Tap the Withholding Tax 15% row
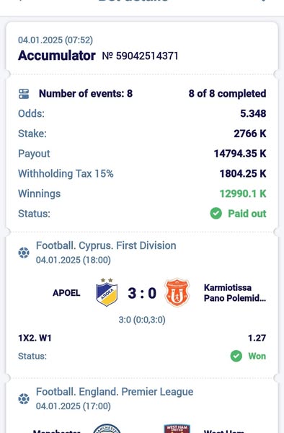284x433 pixels. coord(142,174)
